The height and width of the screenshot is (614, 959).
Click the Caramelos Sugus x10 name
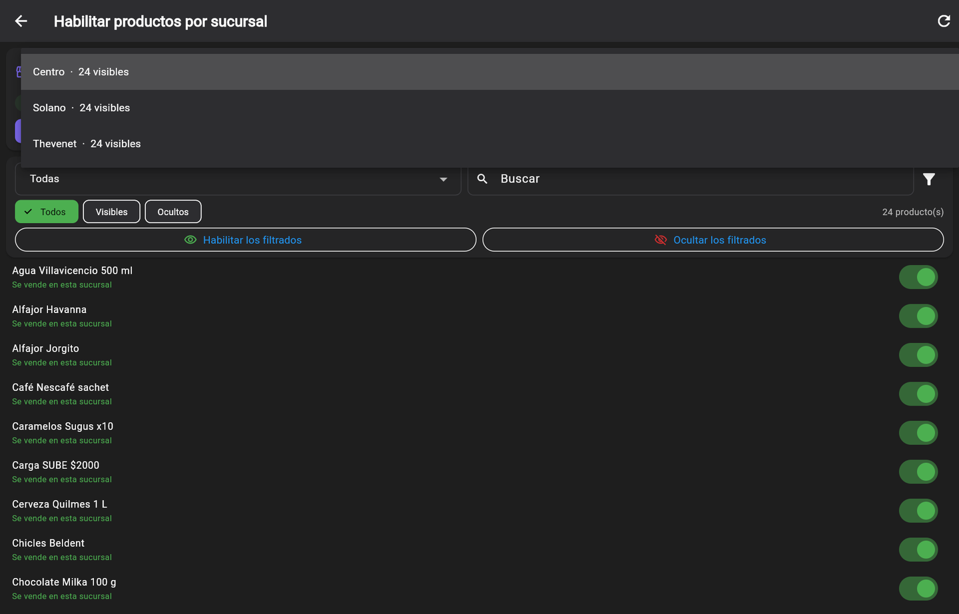(63, 426)
